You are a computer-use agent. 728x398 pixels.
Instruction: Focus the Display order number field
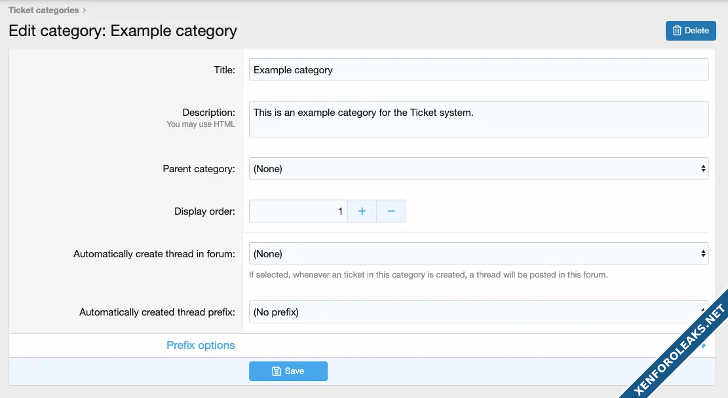tap(298, 211)
